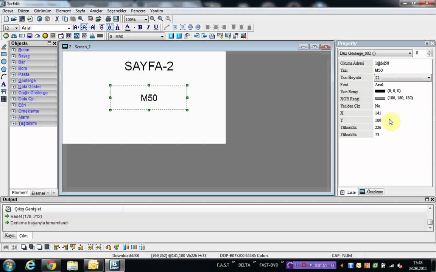The height and width of the screenshot is (272, 436).
Task: Expand the Tuştakımı tree node
Action: [13, 123]
